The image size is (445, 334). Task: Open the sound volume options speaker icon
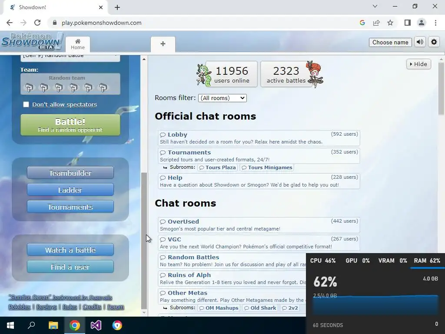click(420, 42)
